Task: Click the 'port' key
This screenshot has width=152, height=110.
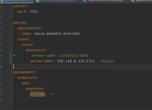Action: pyautogui.click(x=22, y=12)
